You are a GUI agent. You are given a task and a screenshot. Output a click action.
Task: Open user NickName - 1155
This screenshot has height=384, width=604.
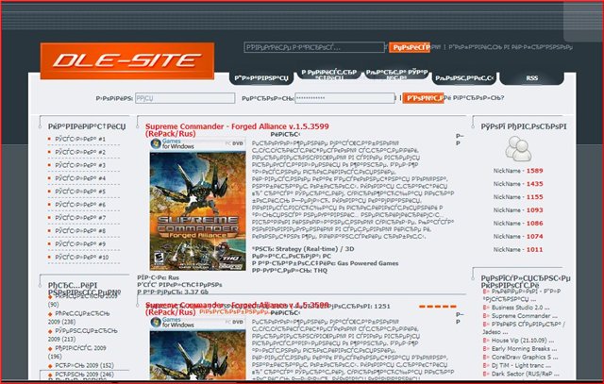(518, 197)
